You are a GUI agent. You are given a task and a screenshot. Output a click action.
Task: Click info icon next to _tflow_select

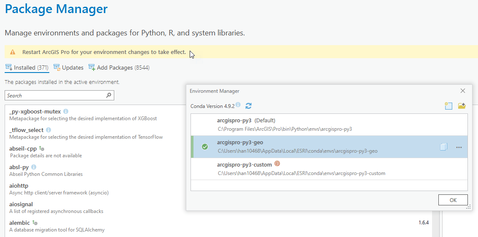point(48,130)
